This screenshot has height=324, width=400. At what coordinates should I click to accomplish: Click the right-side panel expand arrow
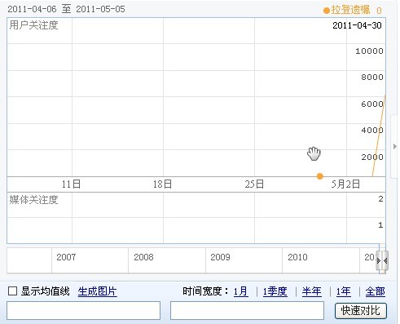[x=395, y=147]
